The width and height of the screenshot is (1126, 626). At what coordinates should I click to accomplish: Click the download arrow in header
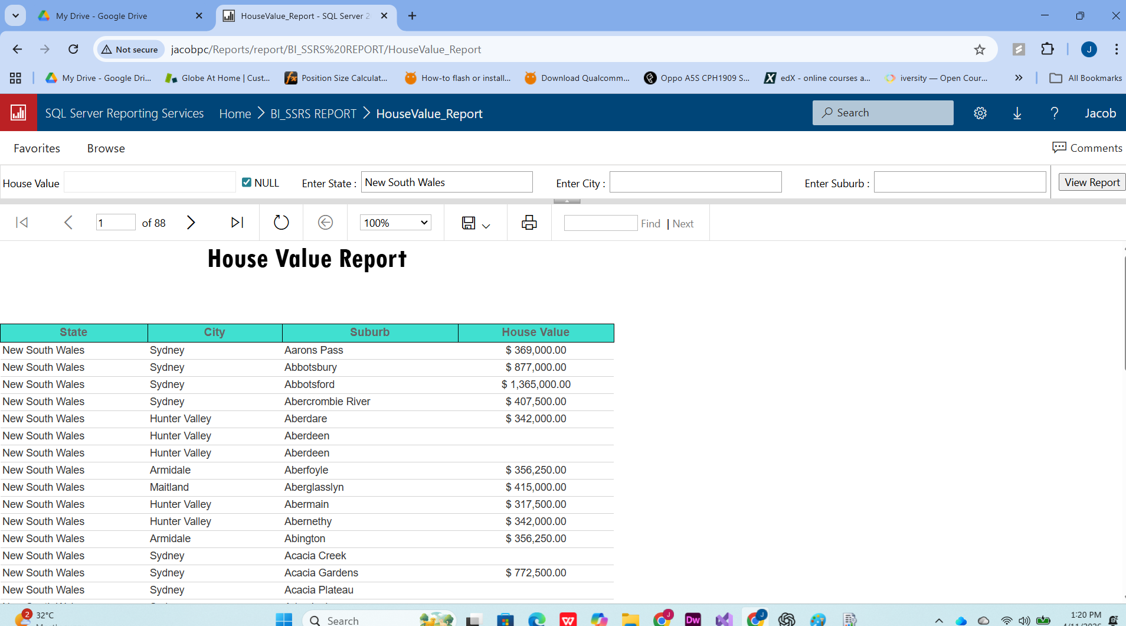1017,113
